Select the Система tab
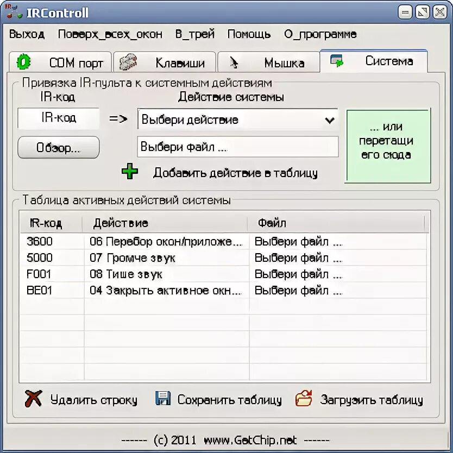This screenshot has width=453, height=453. pos(374,61)
